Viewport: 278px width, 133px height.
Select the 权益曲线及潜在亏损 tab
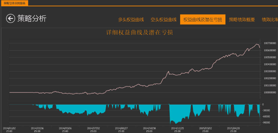tap(202, 20)
